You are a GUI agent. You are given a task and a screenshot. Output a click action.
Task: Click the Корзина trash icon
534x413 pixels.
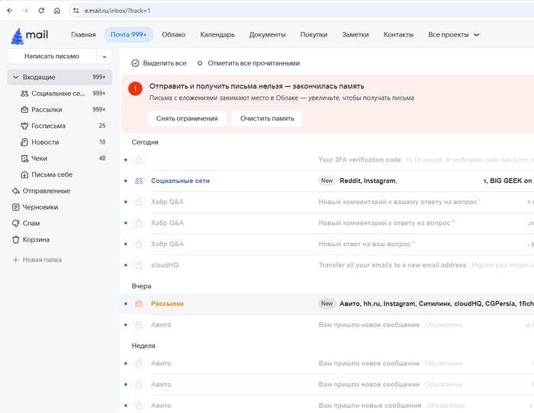click(15, 239)
